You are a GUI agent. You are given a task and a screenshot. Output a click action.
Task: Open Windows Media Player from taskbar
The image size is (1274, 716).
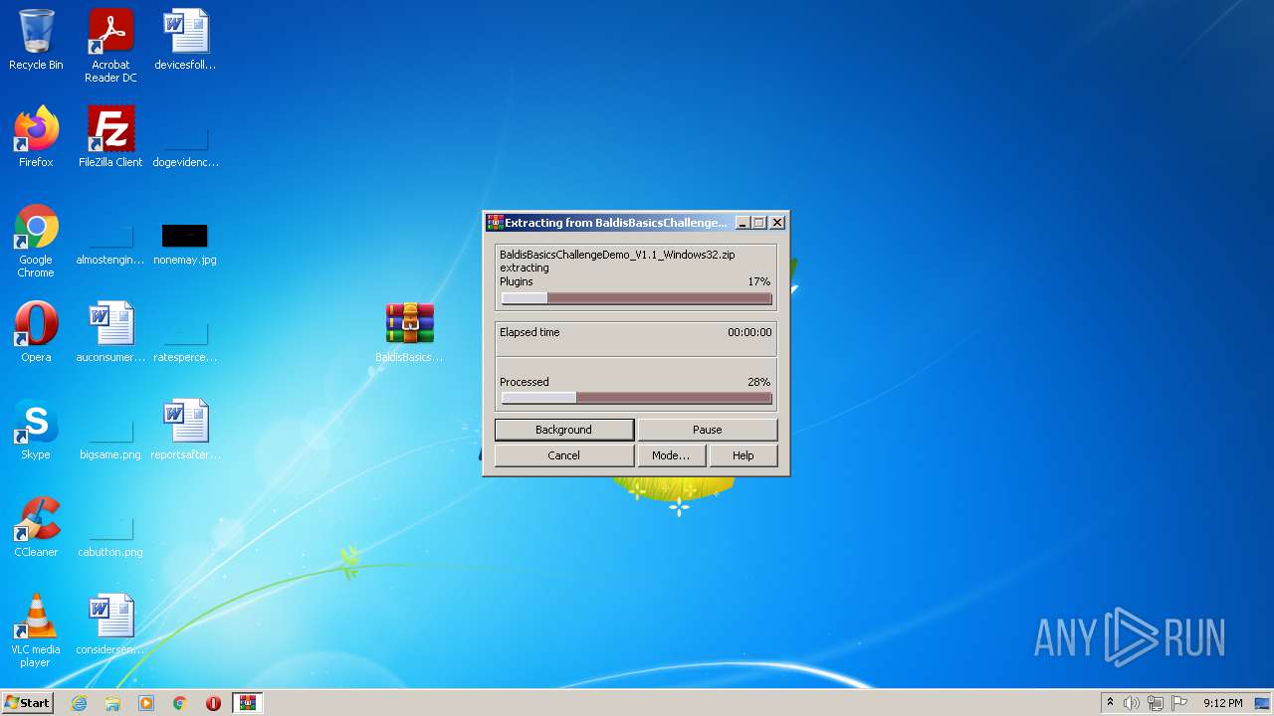(146, 703)
